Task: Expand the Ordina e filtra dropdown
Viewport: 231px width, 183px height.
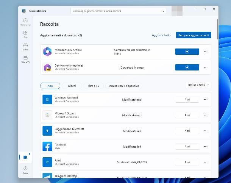Action: pos(198,85)
